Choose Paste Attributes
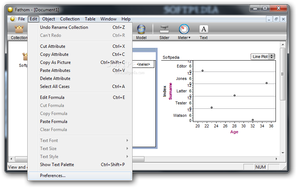 tap(80, 70)
